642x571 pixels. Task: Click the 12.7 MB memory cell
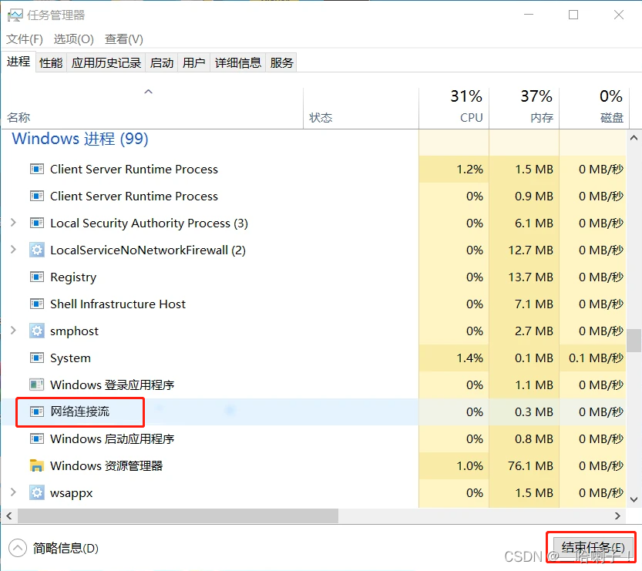(x=524, y=250)
